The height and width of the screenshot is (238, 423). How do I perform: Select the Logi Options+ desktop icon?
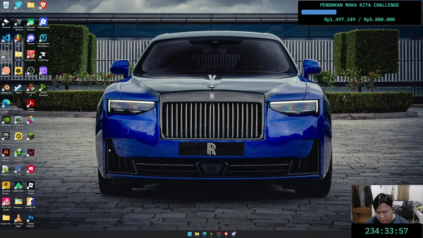[43, 73]
